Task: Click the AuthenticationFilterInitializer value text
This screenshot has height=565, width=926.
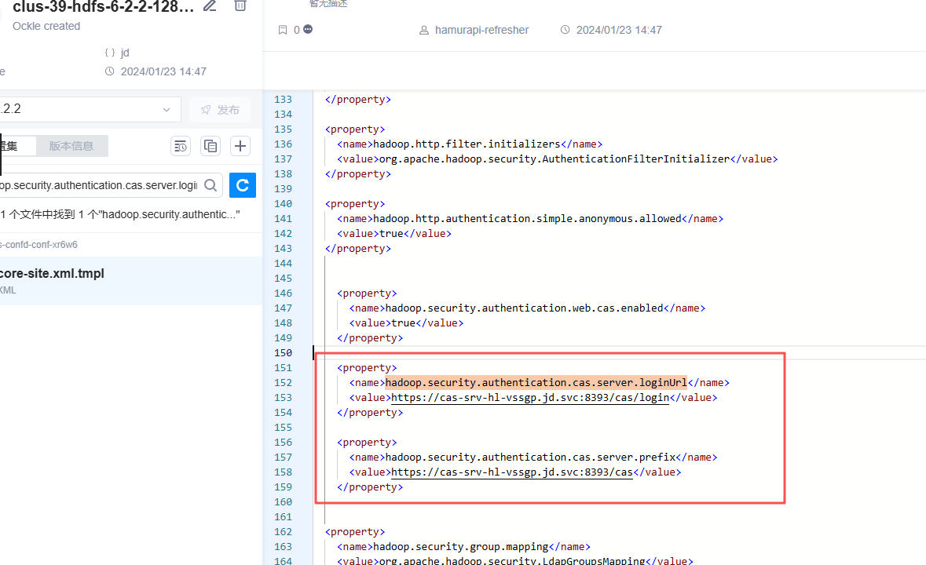Action: coord(555,159)
